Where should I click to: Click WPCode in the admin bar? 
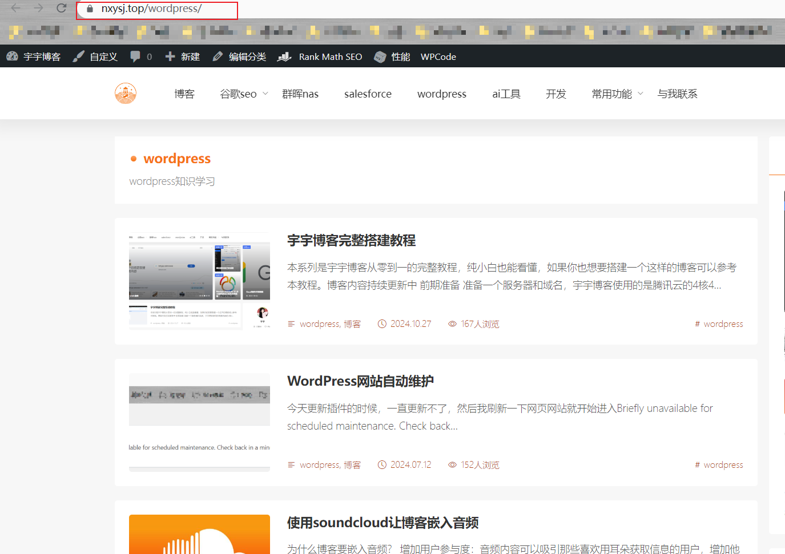[x=438, y=56]
